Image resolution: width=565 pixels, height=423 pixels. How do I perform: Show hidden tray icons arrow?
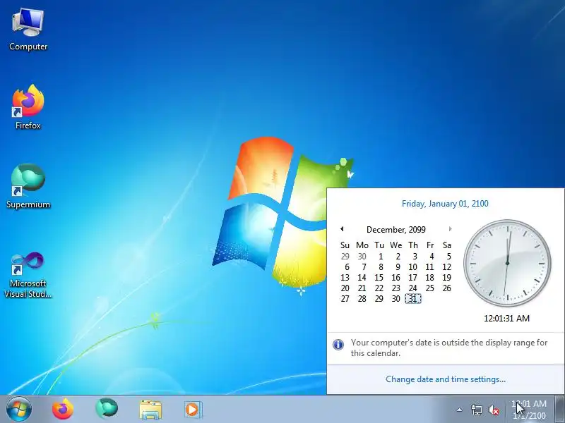[x=460, y=410]
